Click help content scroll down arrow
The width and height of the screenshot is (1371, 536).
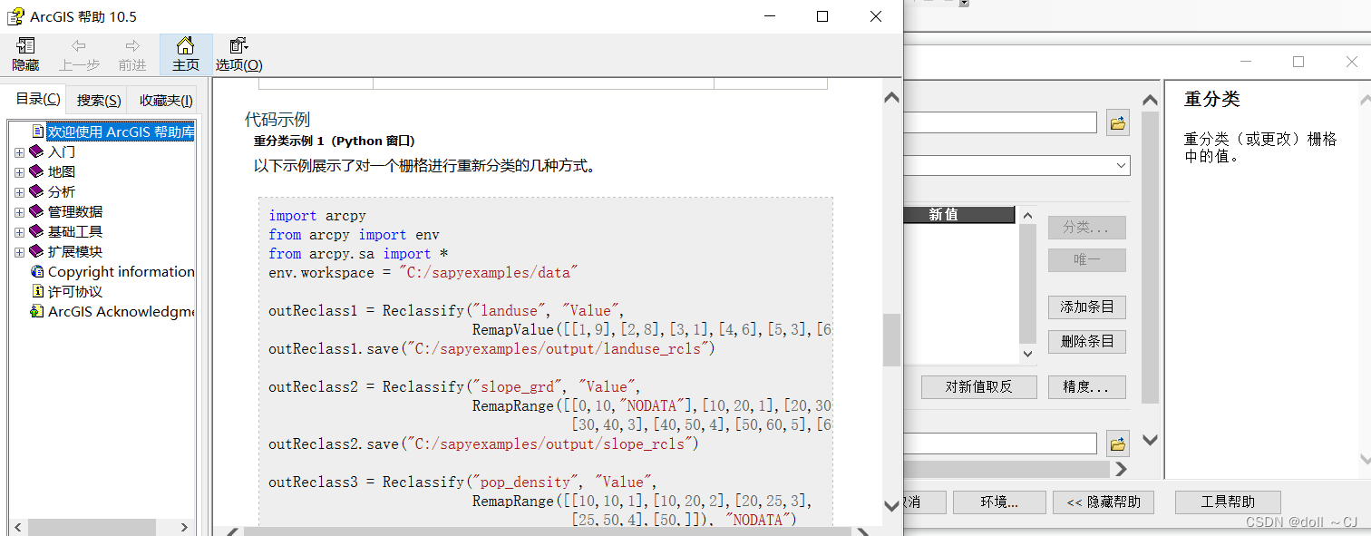point(892,505)
